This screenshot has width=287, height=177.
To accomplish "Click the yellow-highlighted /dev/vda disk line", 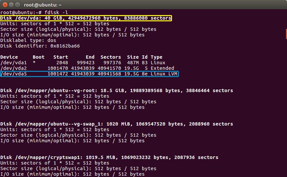I will (x=86, y=18).
